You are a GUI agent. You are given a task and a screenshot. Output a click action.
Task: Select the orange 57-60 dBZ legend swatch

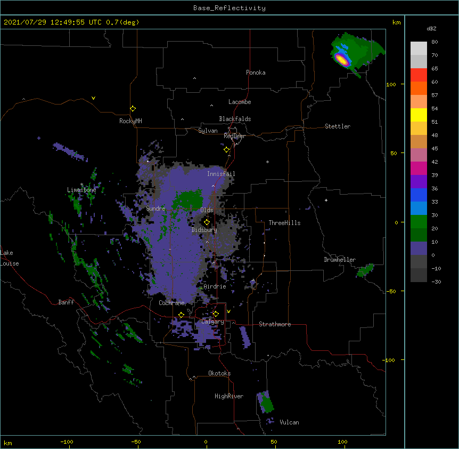pyautogui.click(x=419, y=88)
